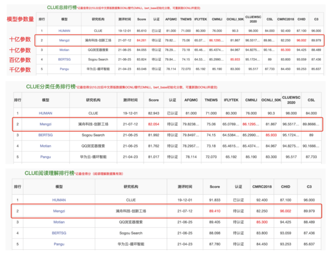This screenshot has height=254, width=328.
Task: Click Motian model link in CLUE总排行榜
Action: click(64, 50)
